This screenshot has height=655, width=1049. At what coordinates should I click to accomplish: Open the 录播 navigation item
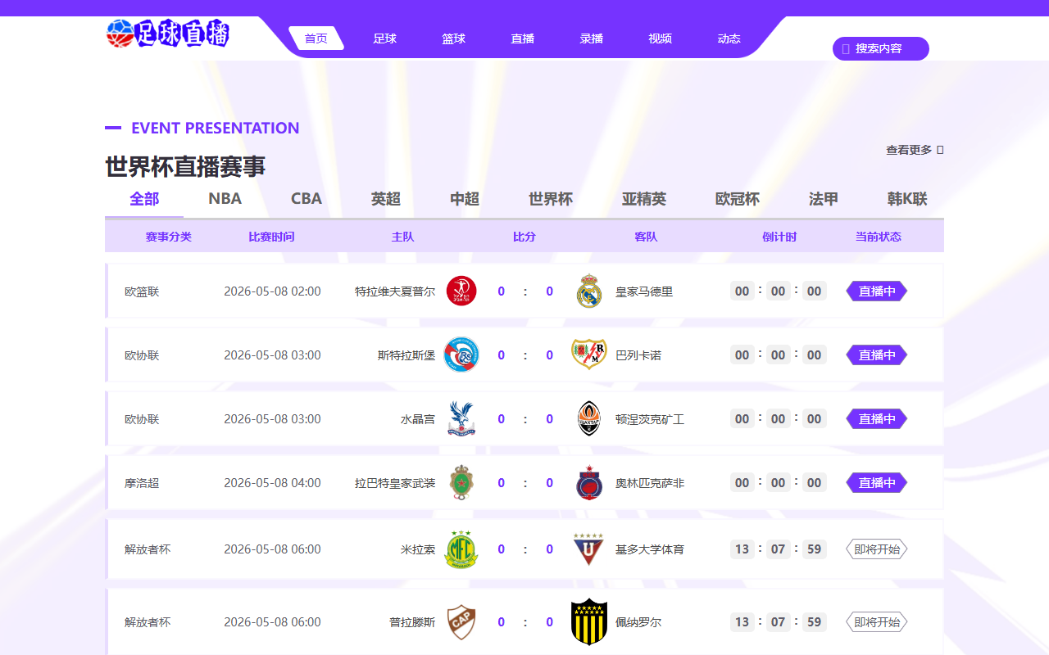(x=592, y=38)
